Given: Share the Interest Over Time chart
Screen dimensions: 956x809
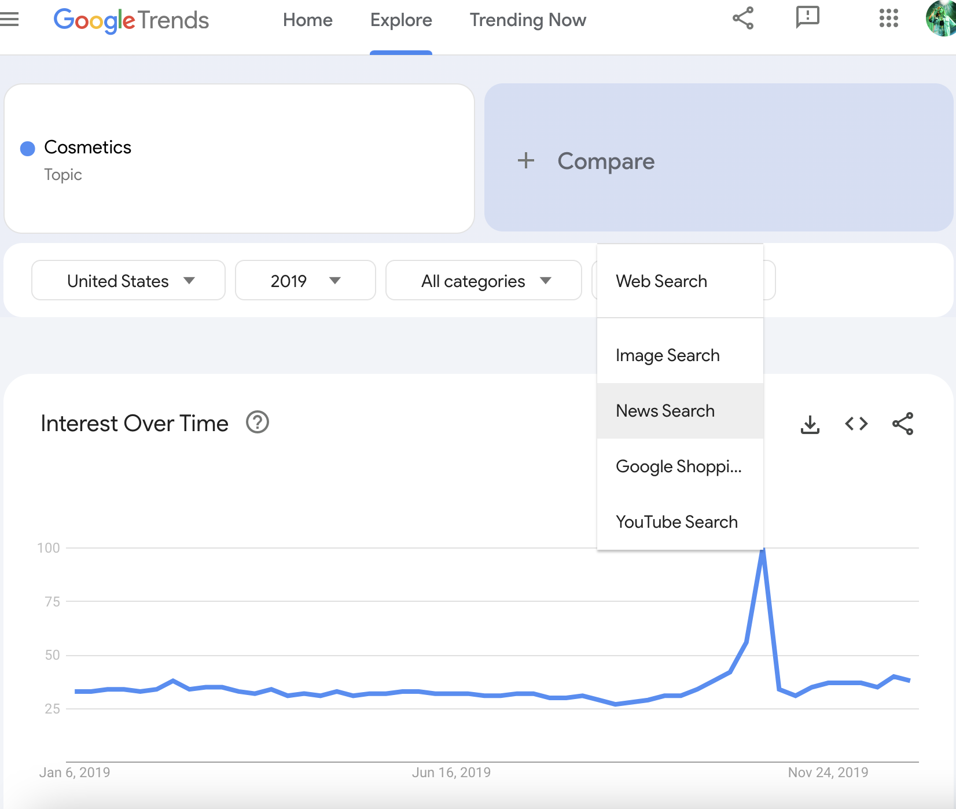Looking at the screenshot, I should [903, 424].
